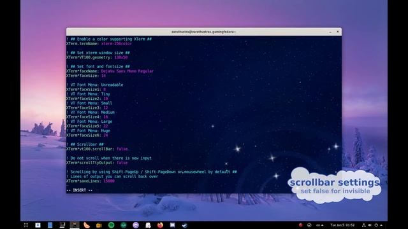This screenshot has height=229, width=408.
Task: Click the 'XTerm*faceSize2:' line
Action: click(87, 99)
